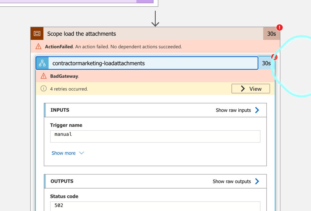Click the 4 retries occurred text
Viewport: 311px width, 211px height.
pos(69,89)
